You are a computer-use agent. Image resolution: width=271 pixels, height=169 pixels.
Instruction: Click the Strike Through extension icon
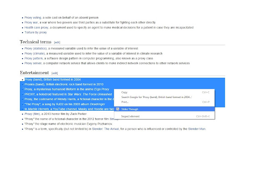tap(117, 109)
